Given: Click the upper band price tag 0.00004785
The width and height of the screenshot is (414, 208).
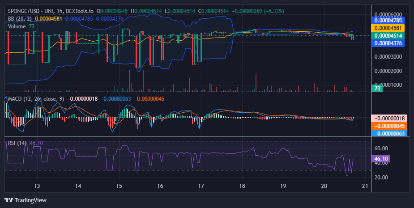Looking at the screenshot, I should click(x=388, y=20).
